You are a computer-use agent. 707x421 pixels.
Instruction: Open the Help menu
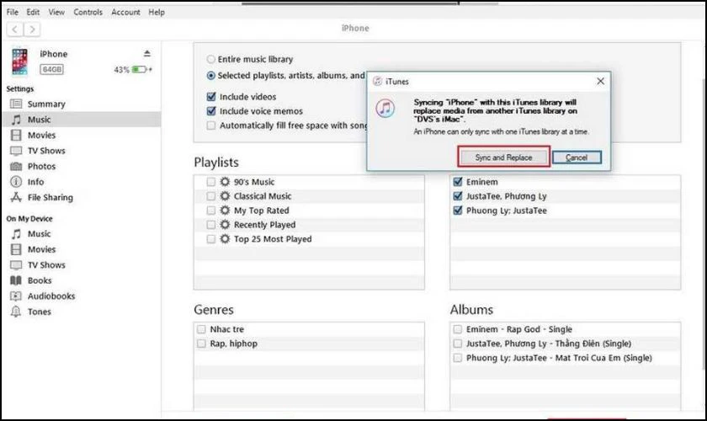coord(157,12)
